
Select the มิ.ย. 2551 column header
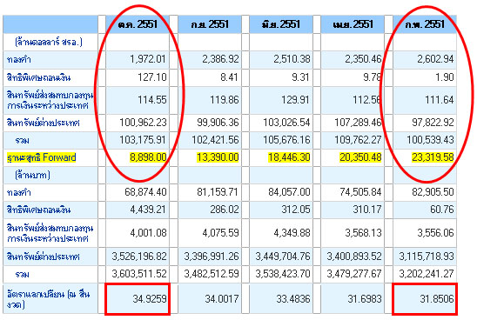tap(281, 24)
